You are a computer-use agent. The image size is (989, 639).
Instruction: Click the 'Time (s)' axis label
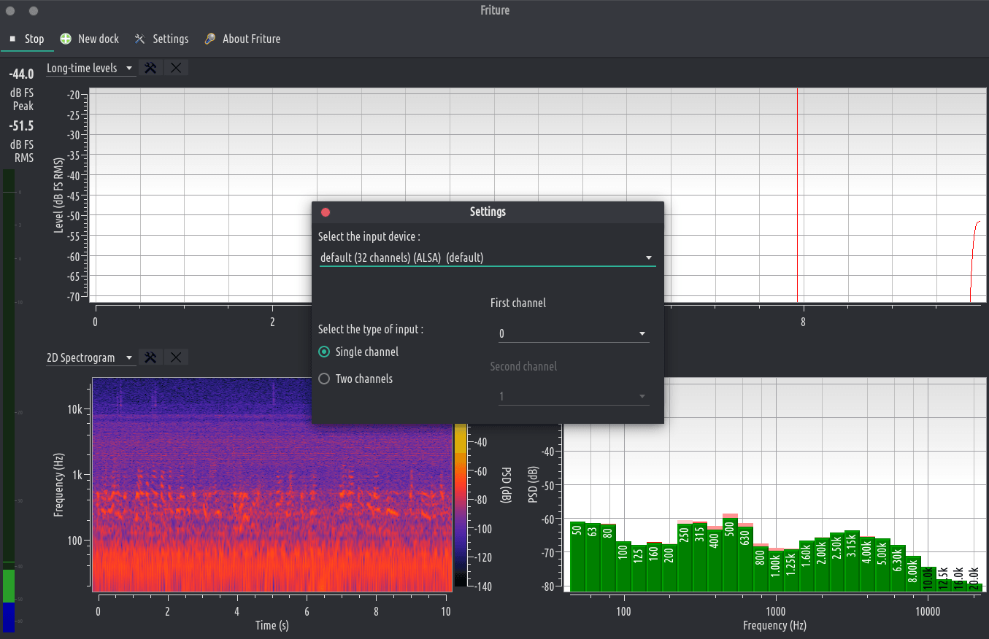272,625
